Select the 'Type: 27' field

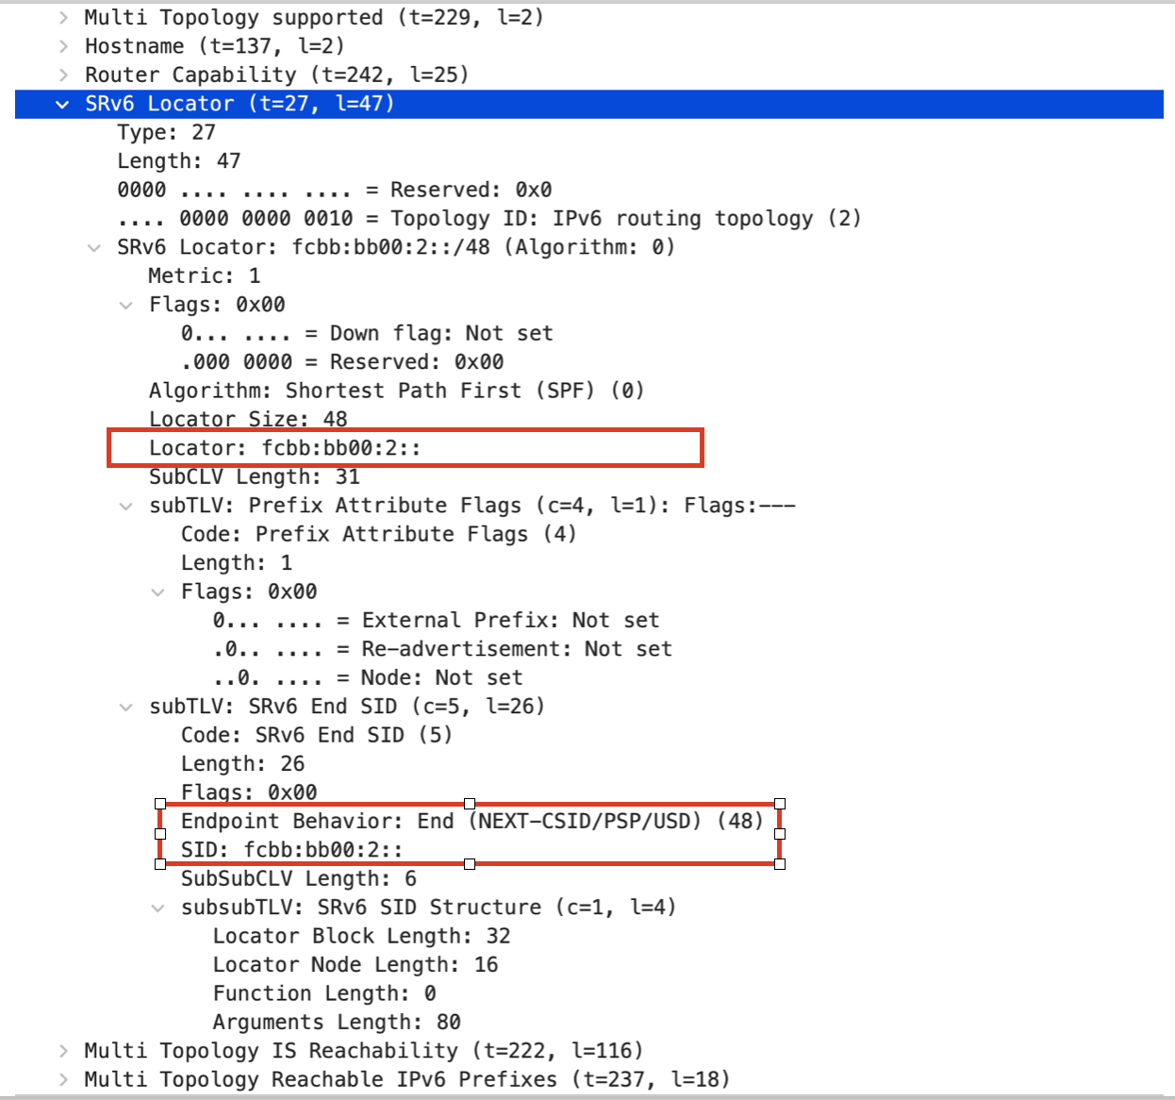166,132
